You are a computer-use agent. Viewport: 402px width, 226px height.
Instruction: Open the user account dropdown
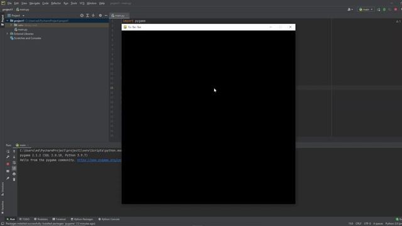tap(350, 9)
